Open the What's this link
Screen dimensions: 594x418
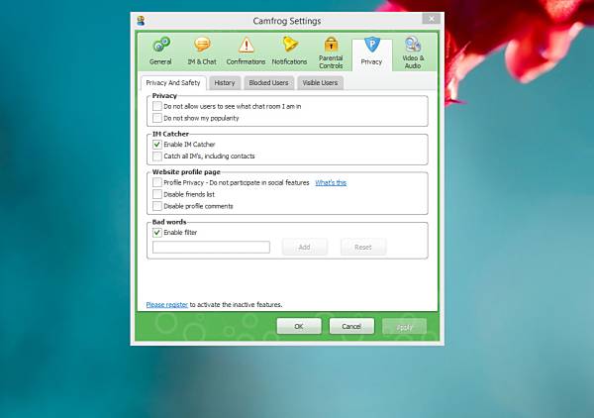tap(331, 182)
